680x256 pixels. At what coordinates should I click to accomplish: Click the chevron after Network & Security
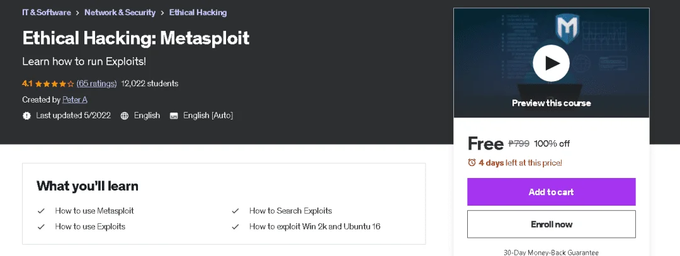pos(162,13)
